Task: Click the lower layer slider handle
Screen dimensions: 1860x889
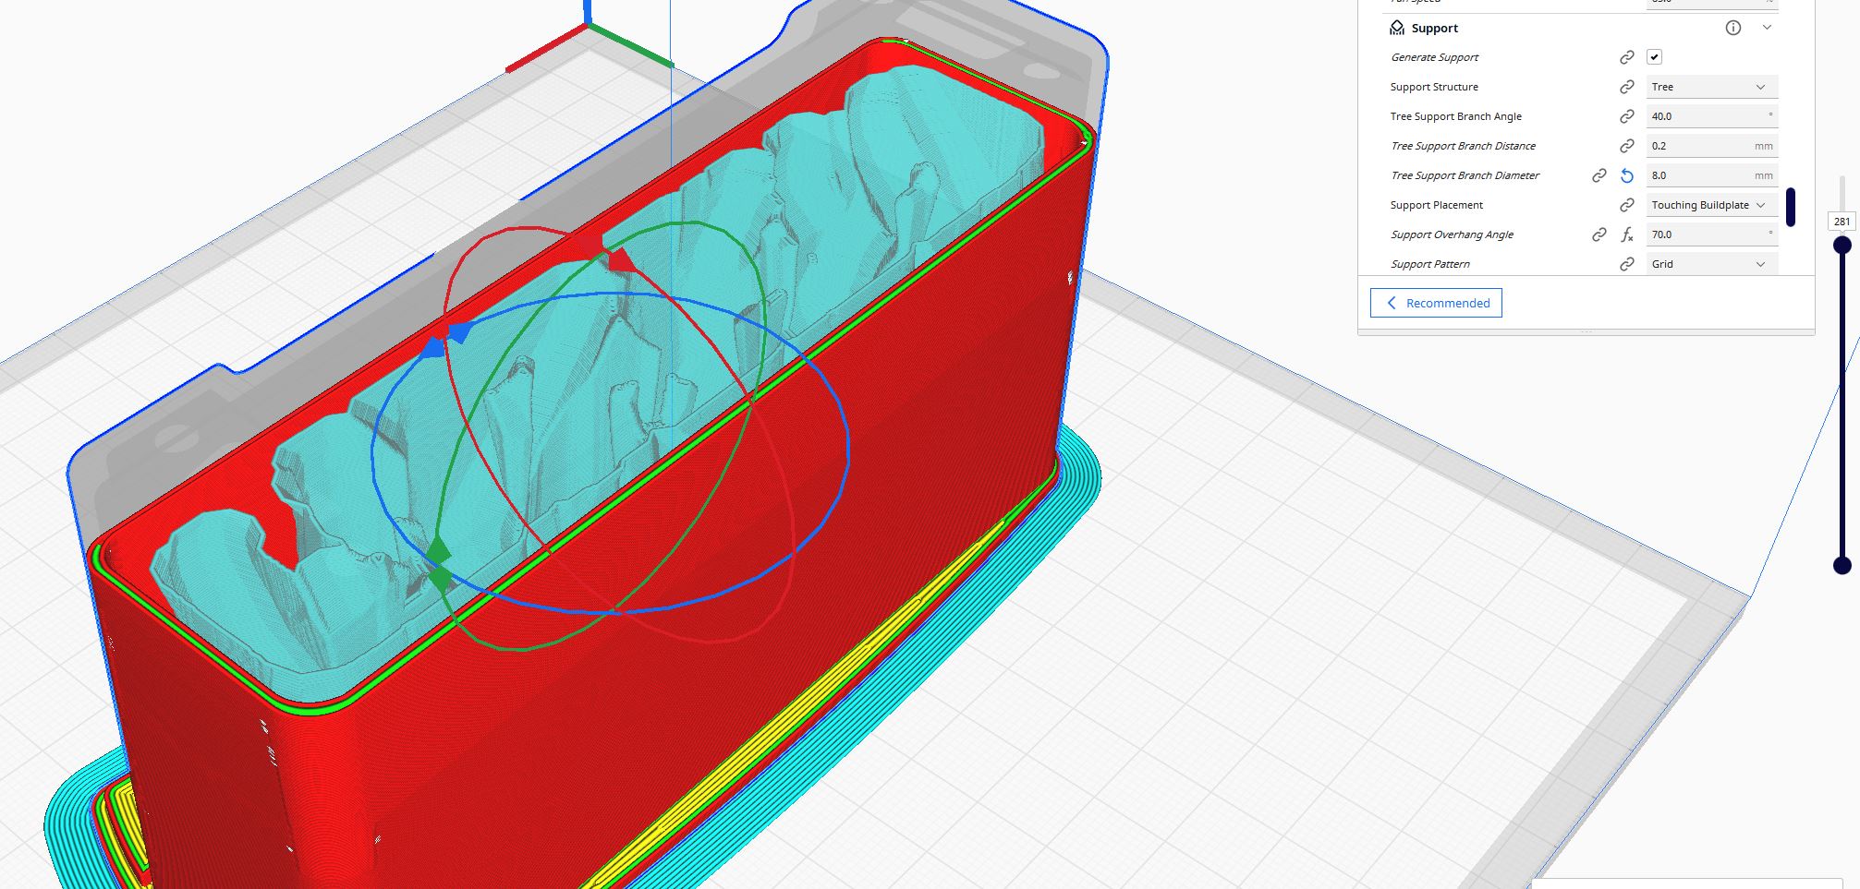Action: 1842,566
